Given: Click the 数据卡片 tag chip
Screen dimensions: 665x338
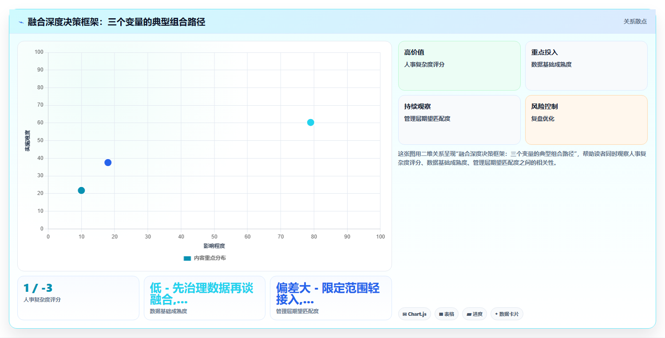Looking at the screenshot, I should pos(507,314).
